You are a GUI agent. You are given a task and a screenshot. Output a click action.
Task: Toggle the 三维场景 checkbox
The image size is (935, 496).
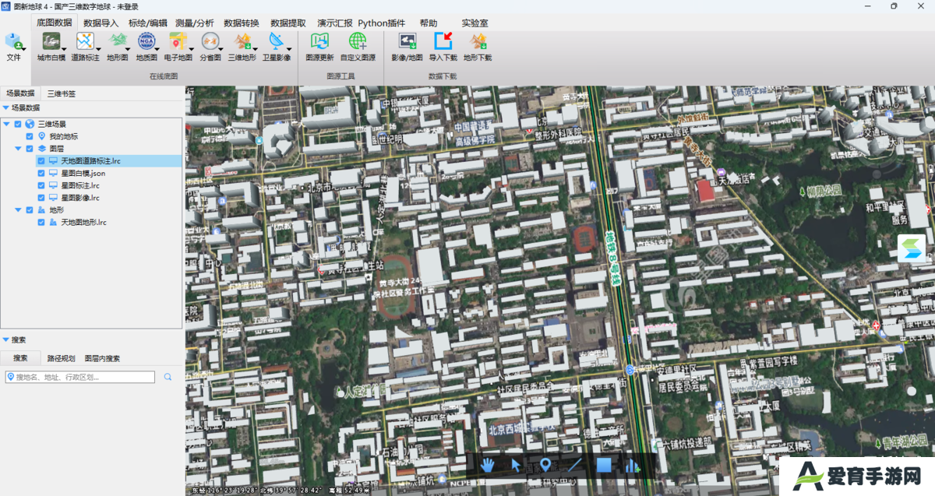[x=18, y=124]
